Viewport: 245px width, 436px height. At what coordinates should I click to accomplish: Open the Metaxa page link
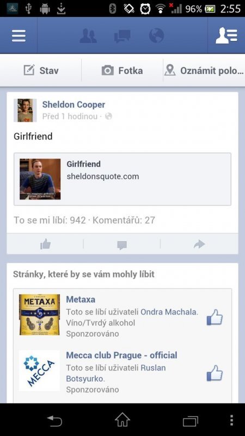pyautogui.click(x=81, y=299)
